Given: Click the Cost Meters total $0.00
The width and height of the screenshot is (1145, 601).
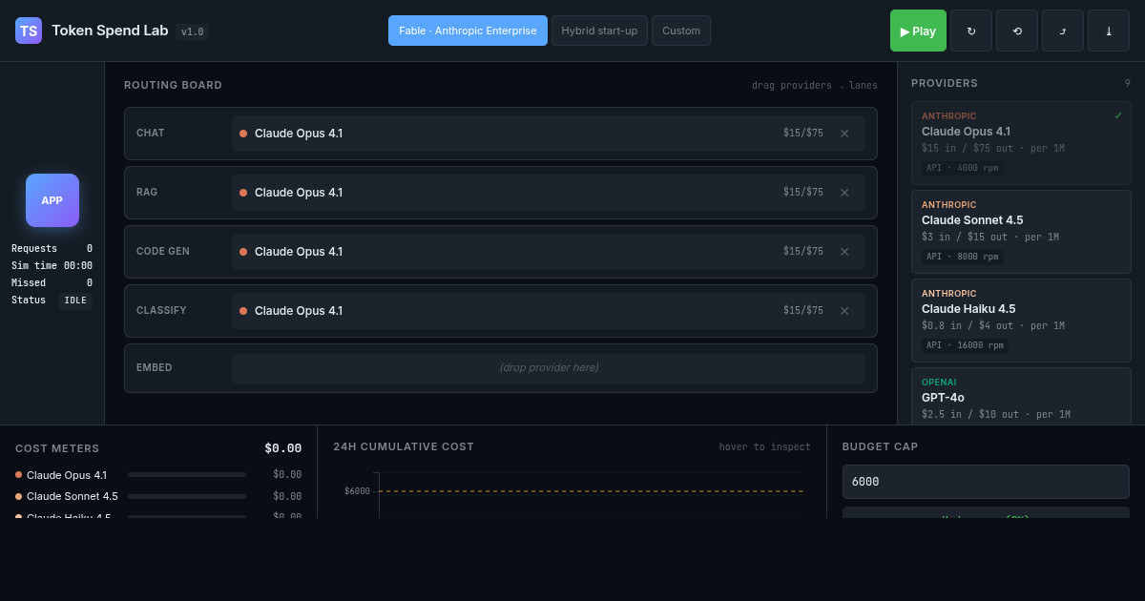Looking at the screenshot, I should tap(282, 448).
